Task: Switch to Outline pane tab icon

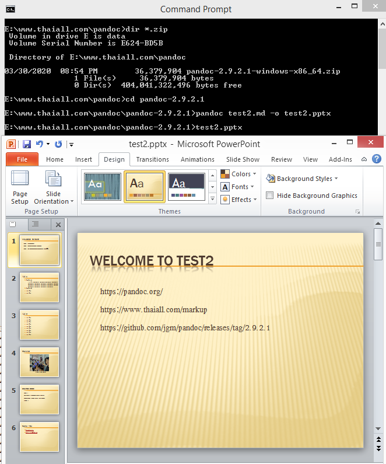Action: 35,224
